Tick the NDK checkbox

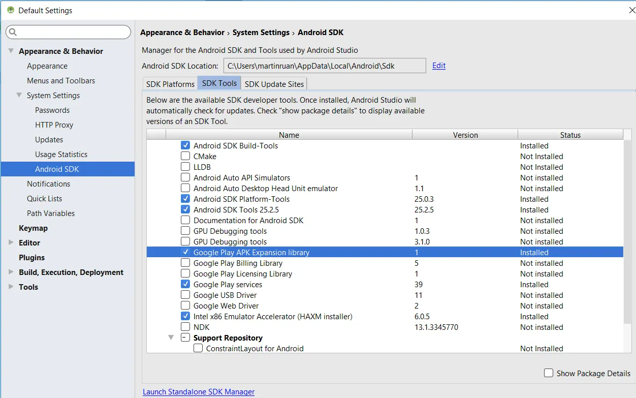point(185,327)
